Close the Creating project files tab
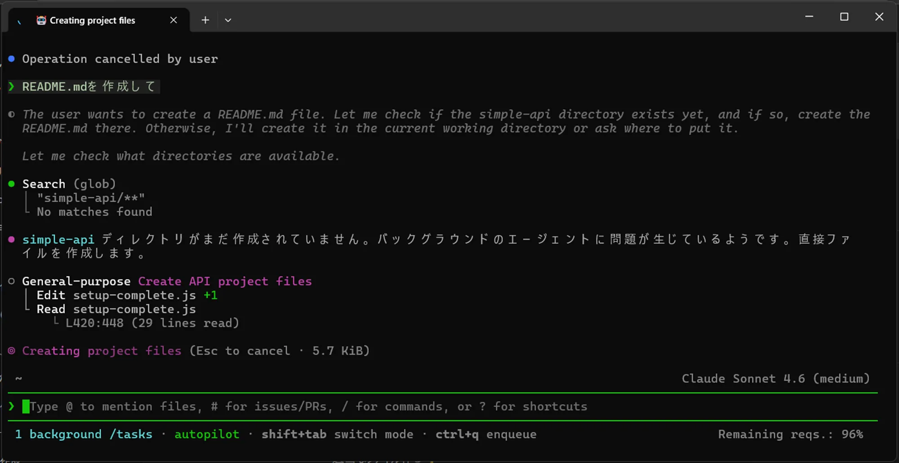 [x=174, y=20]
